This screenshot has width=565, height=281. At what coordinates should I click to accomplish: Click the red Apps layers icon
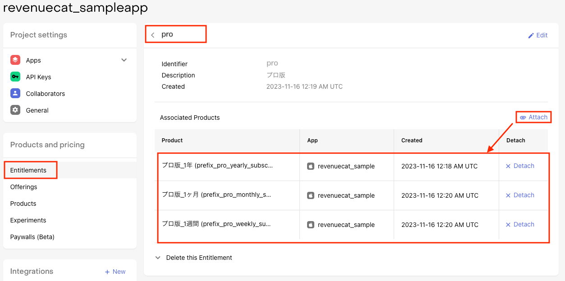[15, 60]
